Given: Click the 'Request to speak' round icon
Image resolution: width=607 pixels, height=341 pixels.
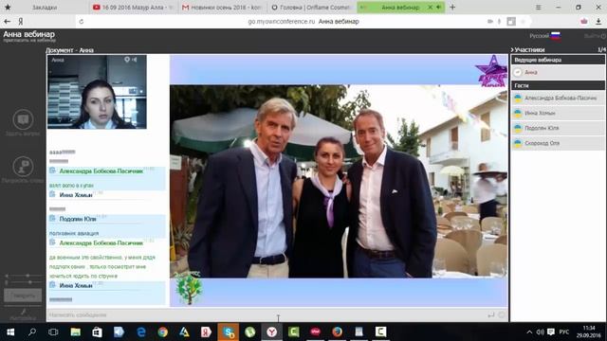Looking at the screenshot, I should click(23, 167).
